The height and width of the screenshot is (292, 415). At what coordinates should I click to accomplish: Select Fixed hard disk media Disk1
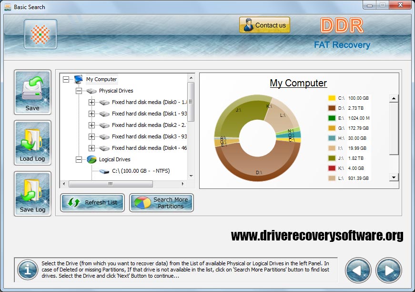point(149,114)
